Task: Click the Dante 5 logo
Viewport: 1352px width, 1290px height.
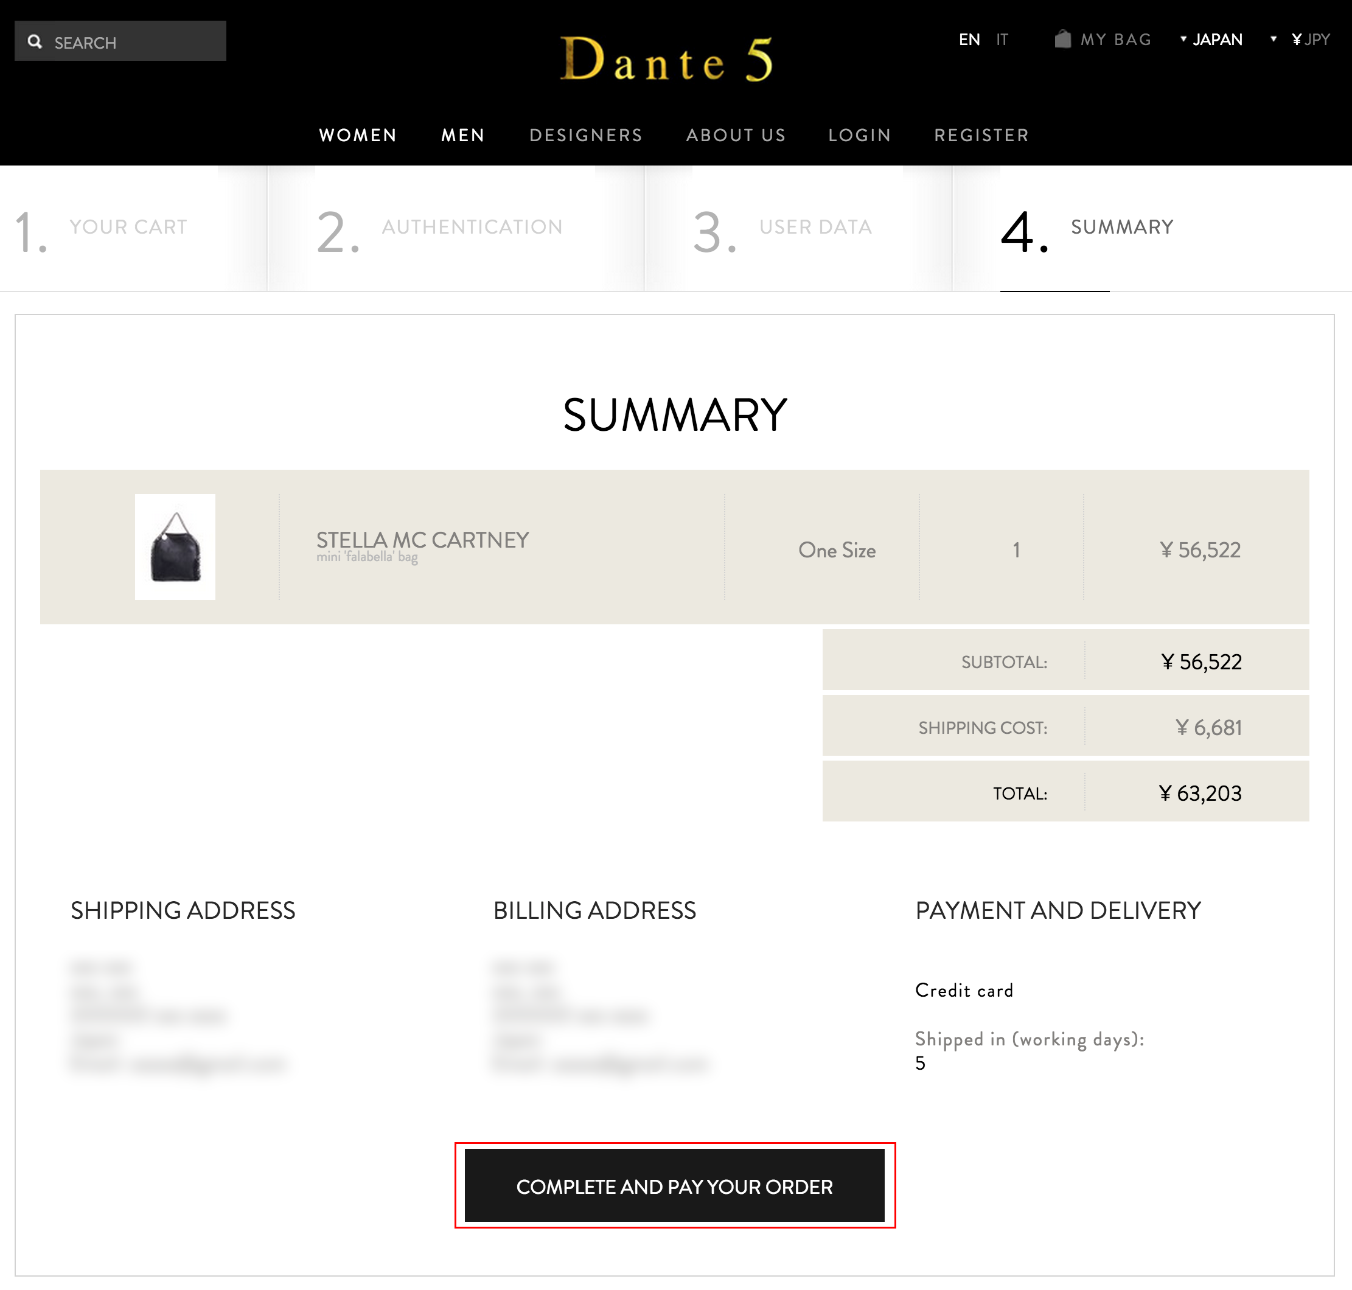Action: [x=666, y=59]
